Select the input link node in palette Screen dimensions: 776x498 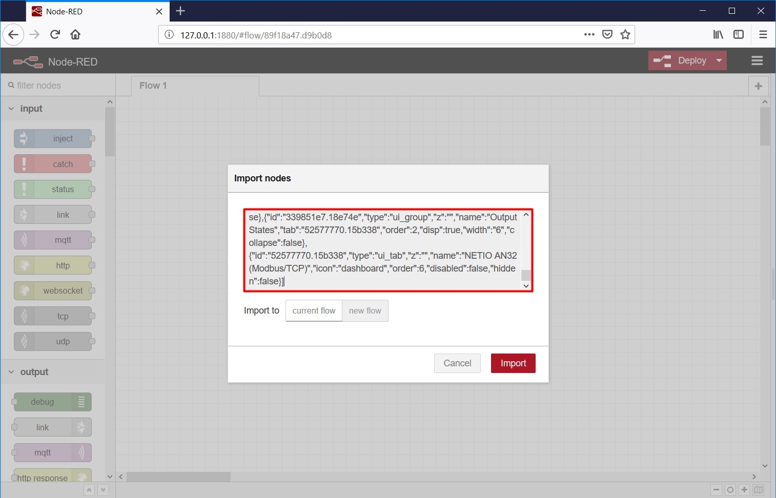[x=53, y=215]
